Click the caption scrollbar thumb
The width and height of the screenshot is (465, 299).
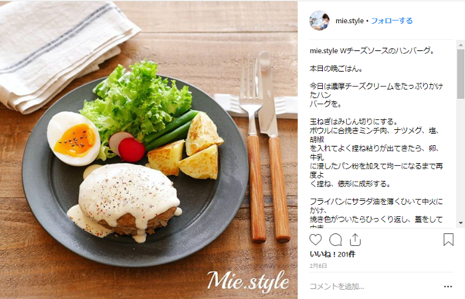point(460,74)
